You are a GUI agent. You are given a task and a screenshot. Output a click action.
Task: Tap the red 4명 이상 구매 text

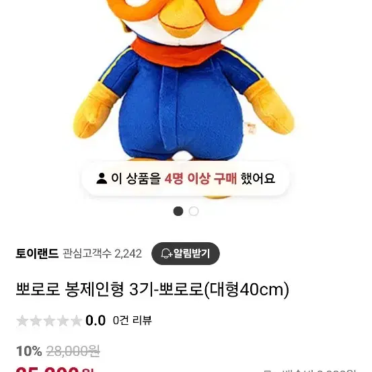tap(200, 178)
